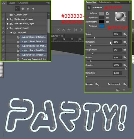The width and height of the screenshot is (134, 139).
Task: Click trash icon in Properties panel
Action: coord(124,90)
